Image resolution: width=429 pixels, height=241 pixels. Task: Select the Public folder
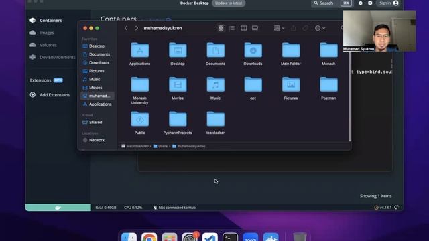140,119
